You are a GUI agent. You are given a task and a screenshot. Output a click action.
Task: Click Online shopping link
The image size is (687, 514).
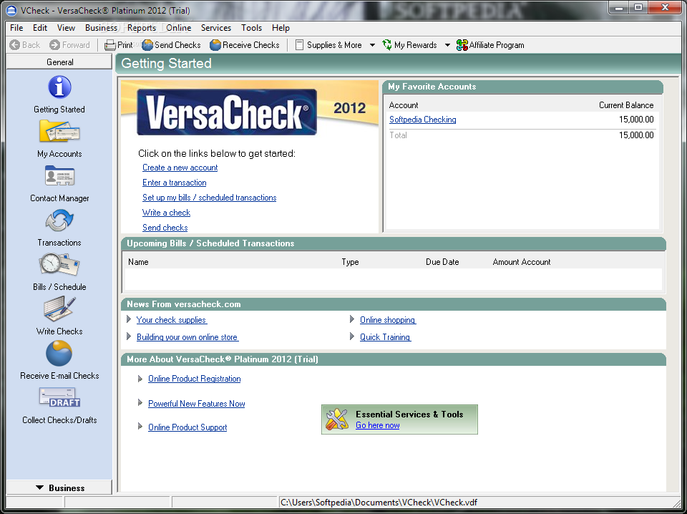[x=388, y=320]
